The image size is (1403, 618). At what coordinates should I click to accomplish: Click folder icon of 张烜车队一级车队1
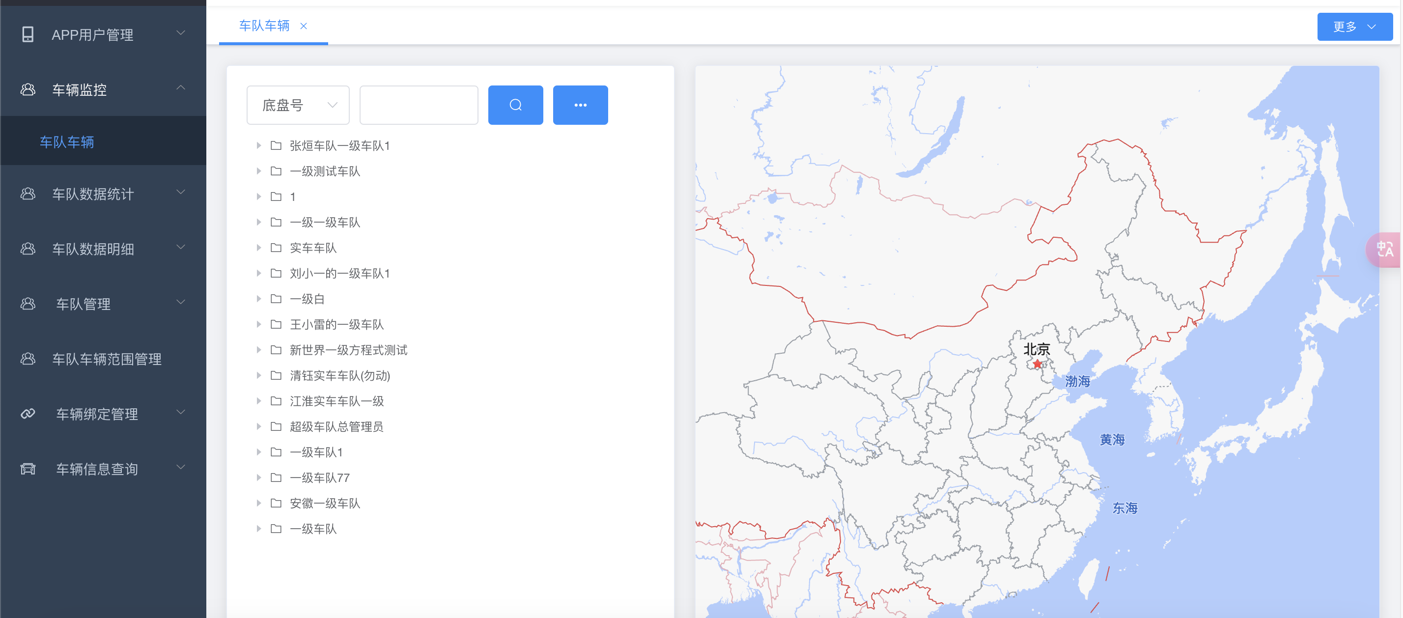tap(276, 145)
